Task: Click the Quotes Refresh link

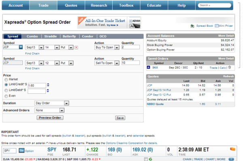Action: coord(228,76)
